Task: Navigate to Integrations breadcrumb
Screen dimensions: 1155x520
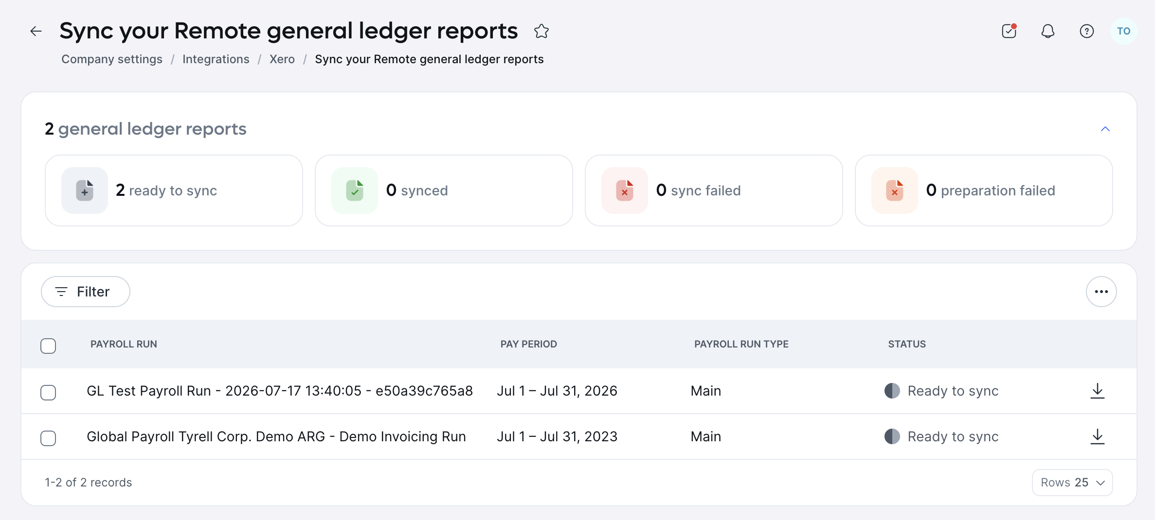Action: pyautogui.click(x=216, y=59)
